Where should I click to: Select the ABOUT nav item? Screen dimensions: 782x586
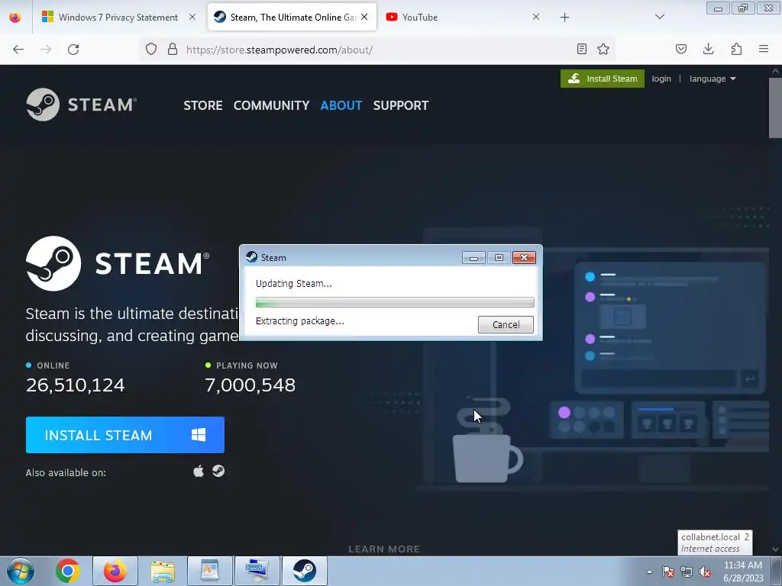pos(341,105)
